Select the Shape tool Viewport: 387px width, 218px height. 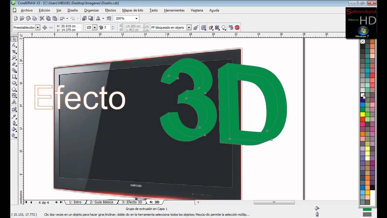click(x=14, y=45)
